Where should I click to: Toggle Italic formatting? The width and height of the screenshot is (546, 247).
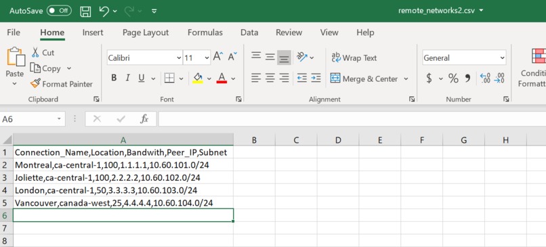(127, 78)
